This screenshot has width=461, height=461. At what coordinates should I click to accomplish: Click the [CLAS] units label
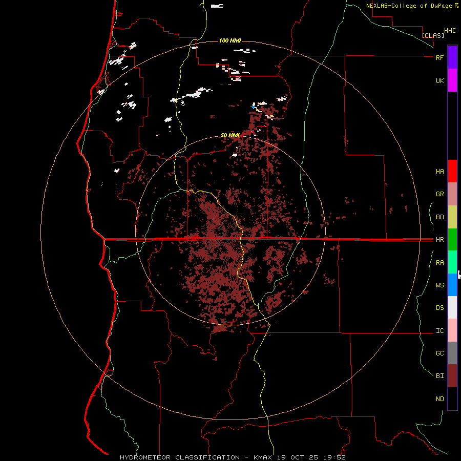pyautogui.click(x=433, y=35)
